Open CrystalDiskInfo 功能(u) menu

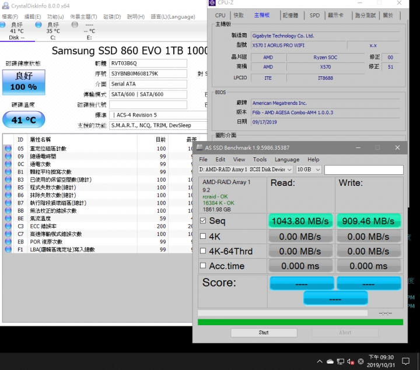(55, 16)
